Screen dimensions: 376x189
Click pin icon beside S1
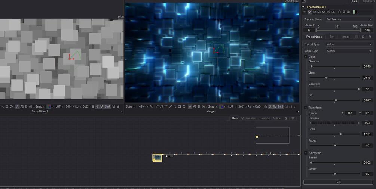pyautogui.click(x=304, y=12)
